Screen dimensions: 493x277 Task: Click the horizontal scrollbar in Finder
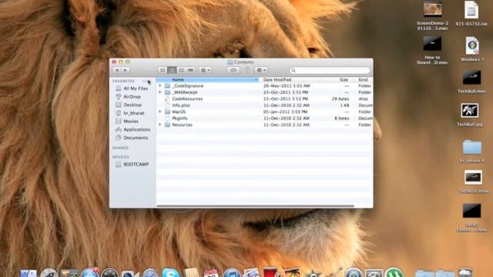pos(255,206)
